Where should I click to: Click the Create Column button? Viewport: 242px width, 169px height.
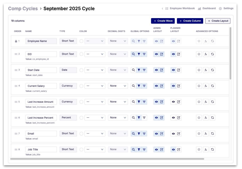click(x=190, y=21)
